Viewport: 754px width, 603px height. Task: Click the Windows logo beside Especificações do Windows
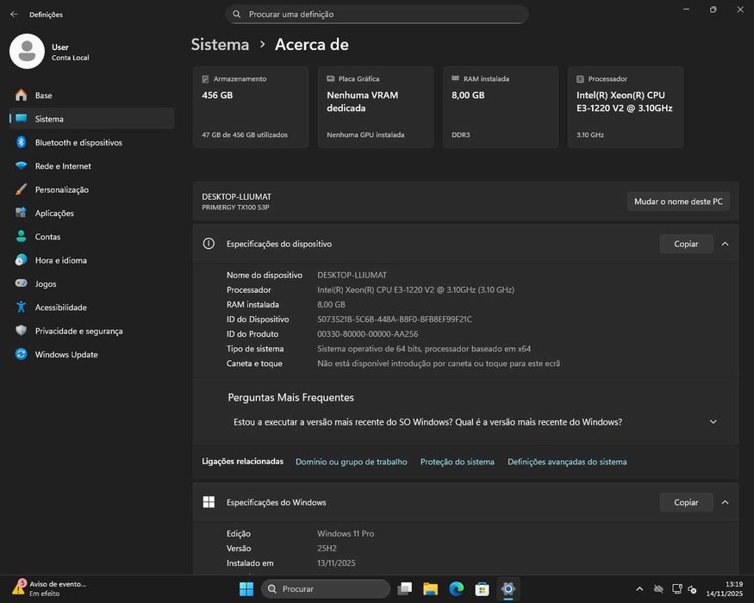(x=209, y=502)
